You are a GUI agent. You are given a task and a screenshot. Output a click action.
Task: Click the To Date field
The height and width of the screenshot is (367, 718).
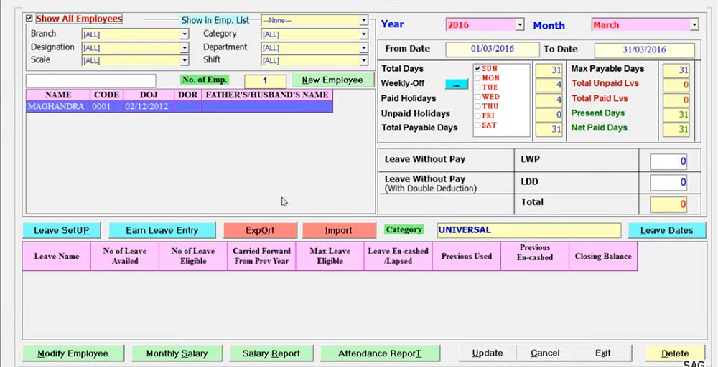point(644,49)
